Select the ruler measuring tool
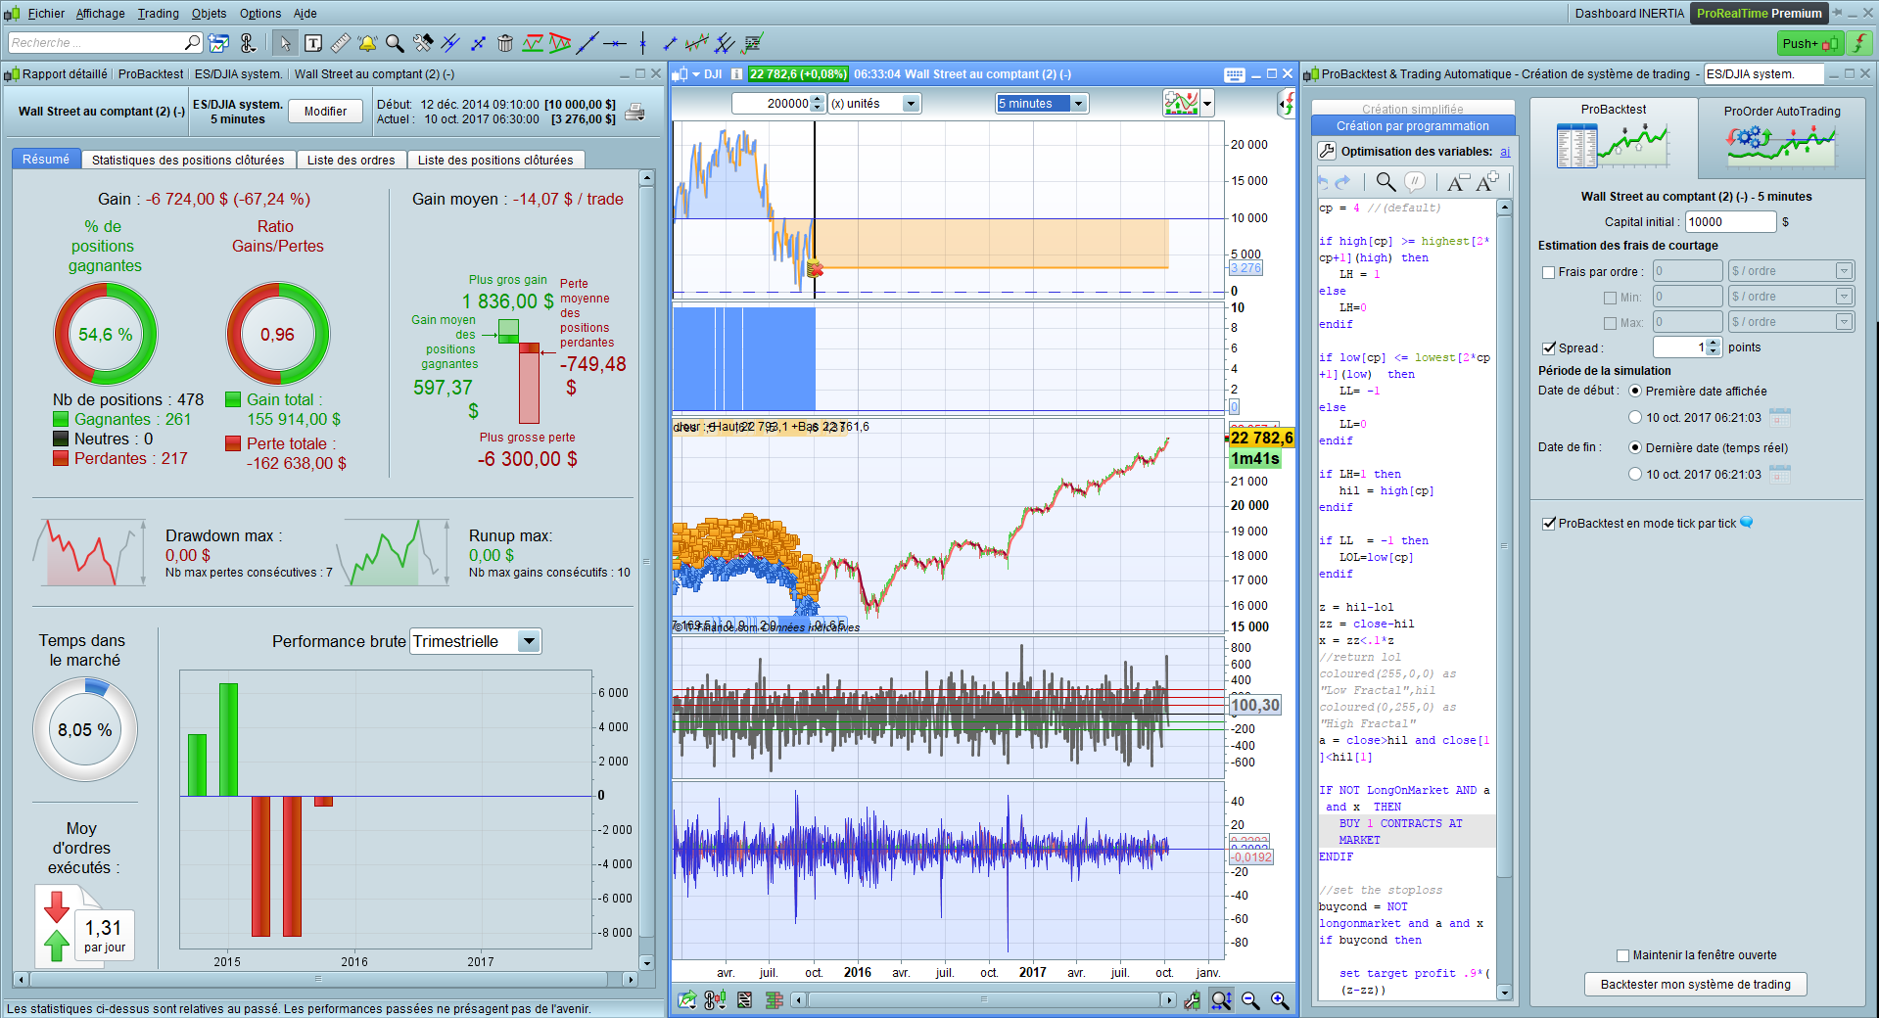Screen dimensions: 1879x1018 coord(340,43)
